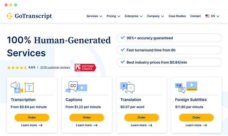
Task: Go to Case Studies page
Action: pos(177,16)
